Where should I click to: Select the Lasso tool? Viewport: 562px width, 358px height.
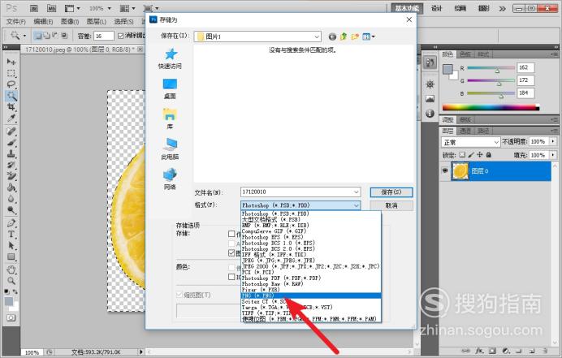click(11, 84)
